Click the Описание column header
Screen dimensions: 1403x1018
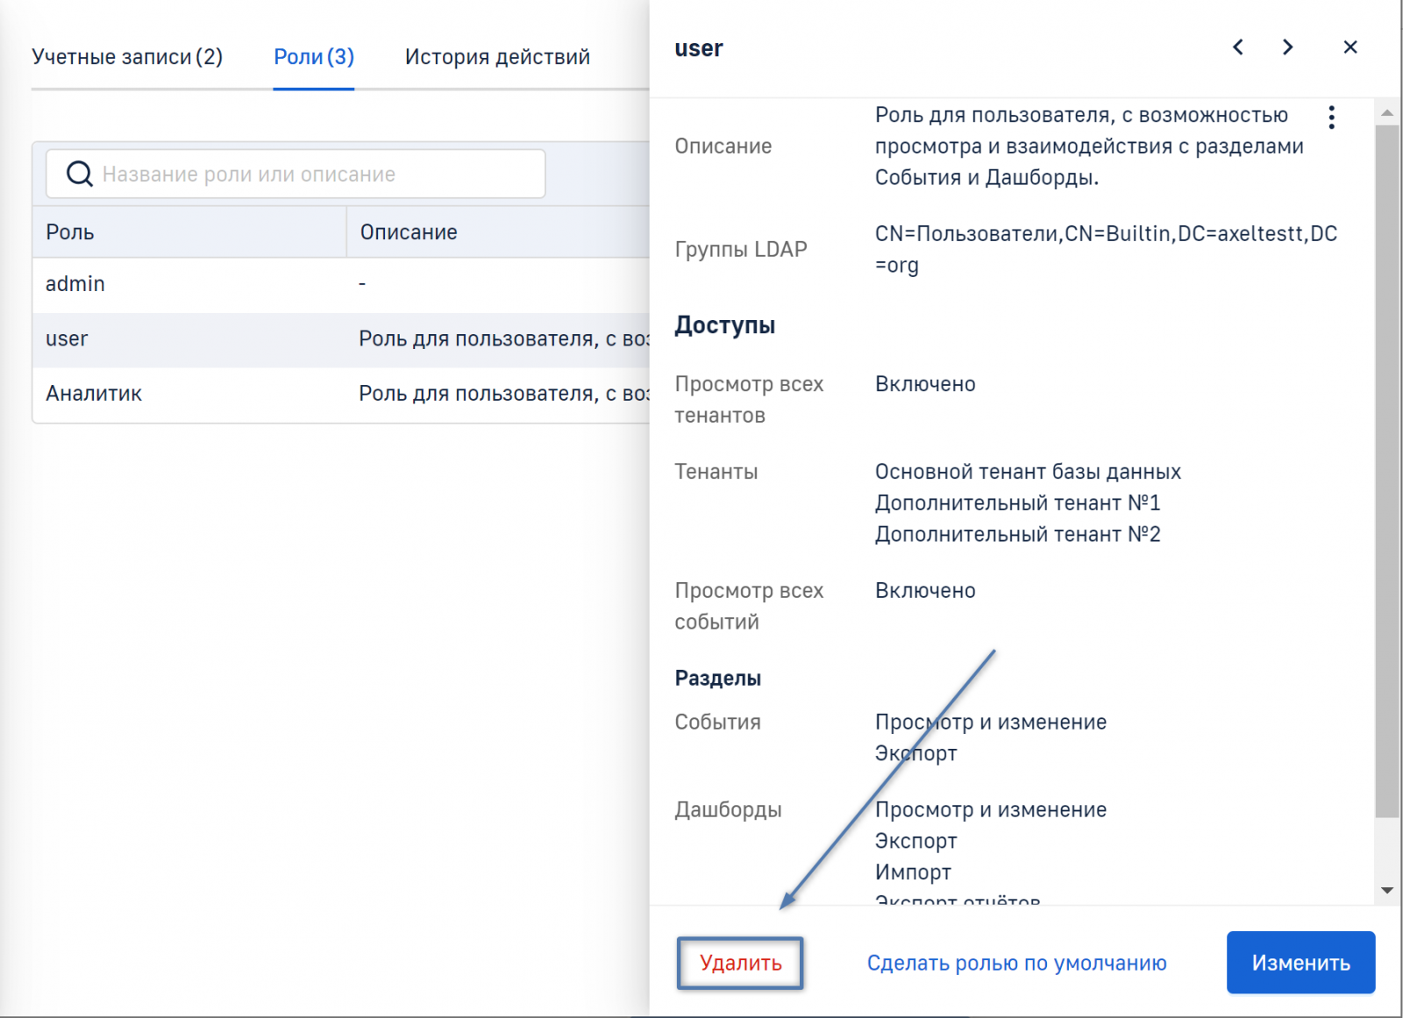[x=409, y=232]
